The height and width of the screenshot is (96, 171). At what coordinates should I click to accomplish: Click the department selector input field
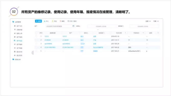pos(144,26)
